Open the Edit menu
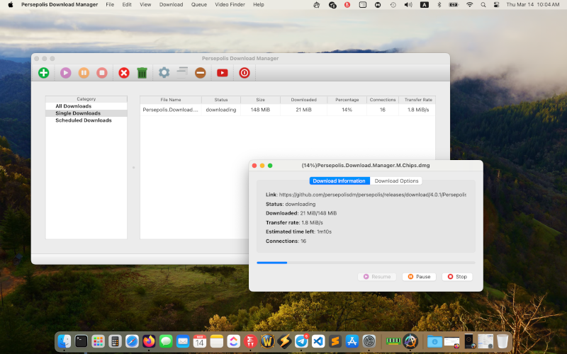 127,5
